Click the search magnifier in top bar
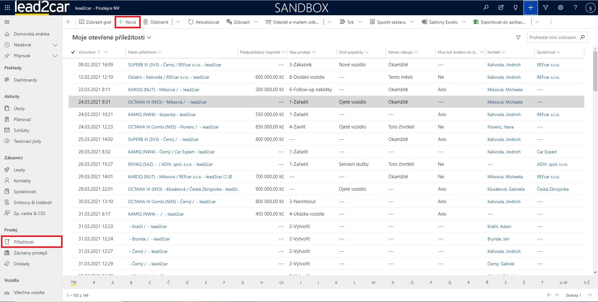The height and width of the screenshot is (302, 598). [486, 8]
